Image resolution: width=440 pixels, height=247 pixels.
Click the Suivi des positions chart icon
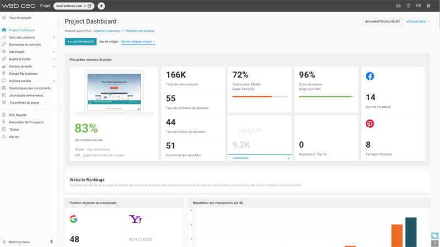[x=4, y=37]
